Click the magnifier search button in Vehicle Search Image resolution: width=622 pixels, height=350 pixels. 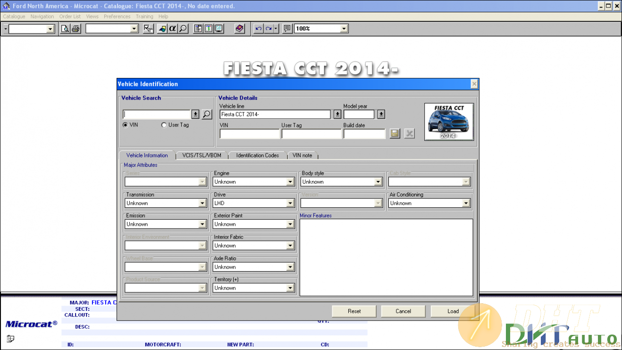click(207, 114)
